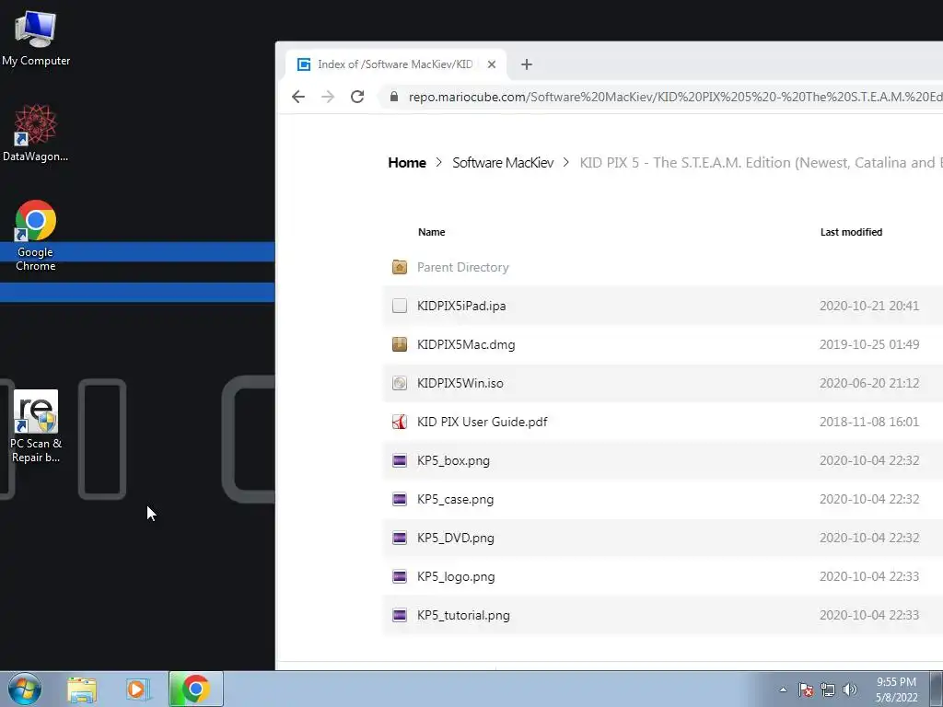Click Chrome's forward arrow button
This screenshot has width=943, height=707.
coord(328,97)
